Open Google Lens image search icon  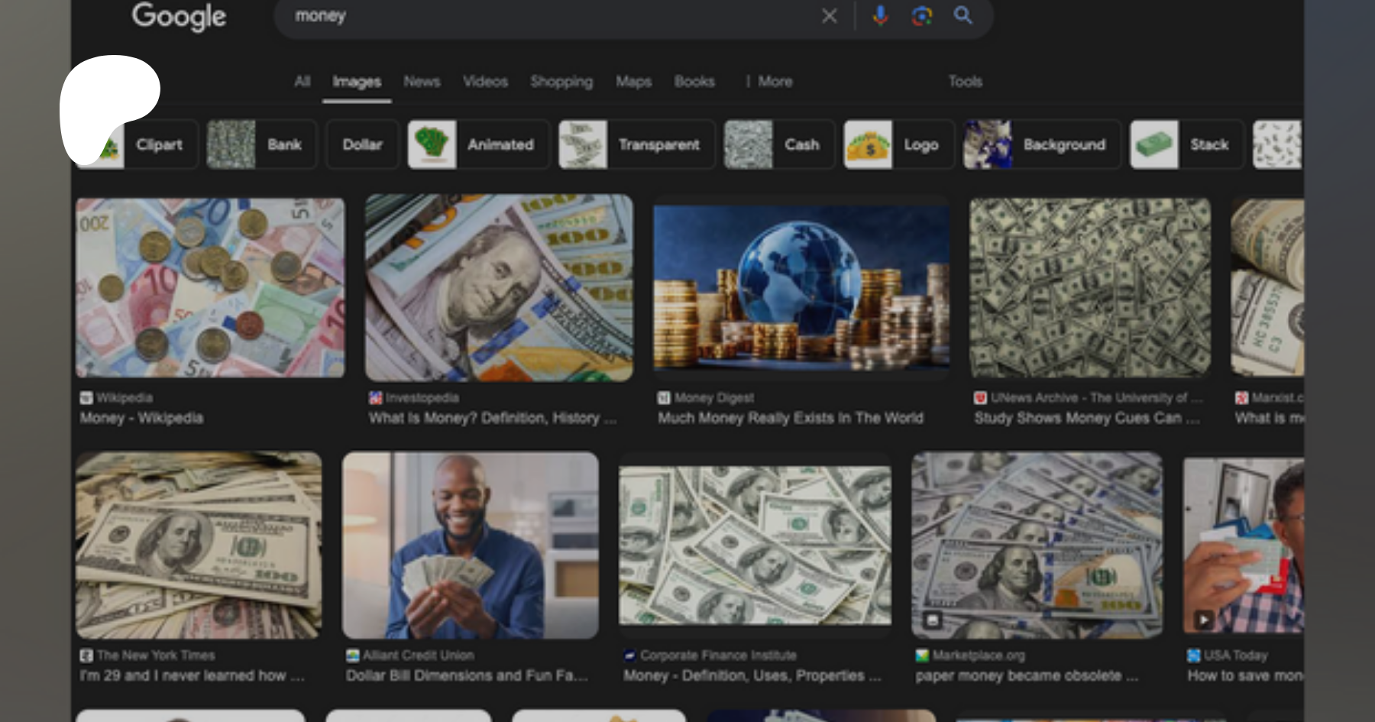coord(922,15)
